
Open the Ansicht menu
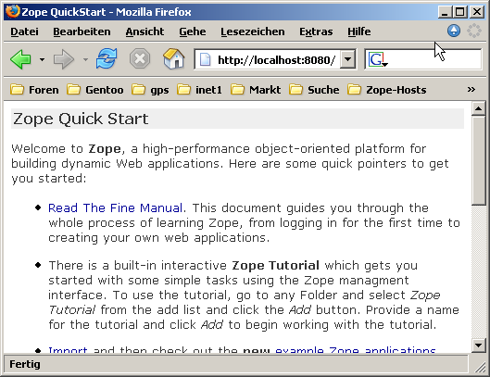pos(144,31)
